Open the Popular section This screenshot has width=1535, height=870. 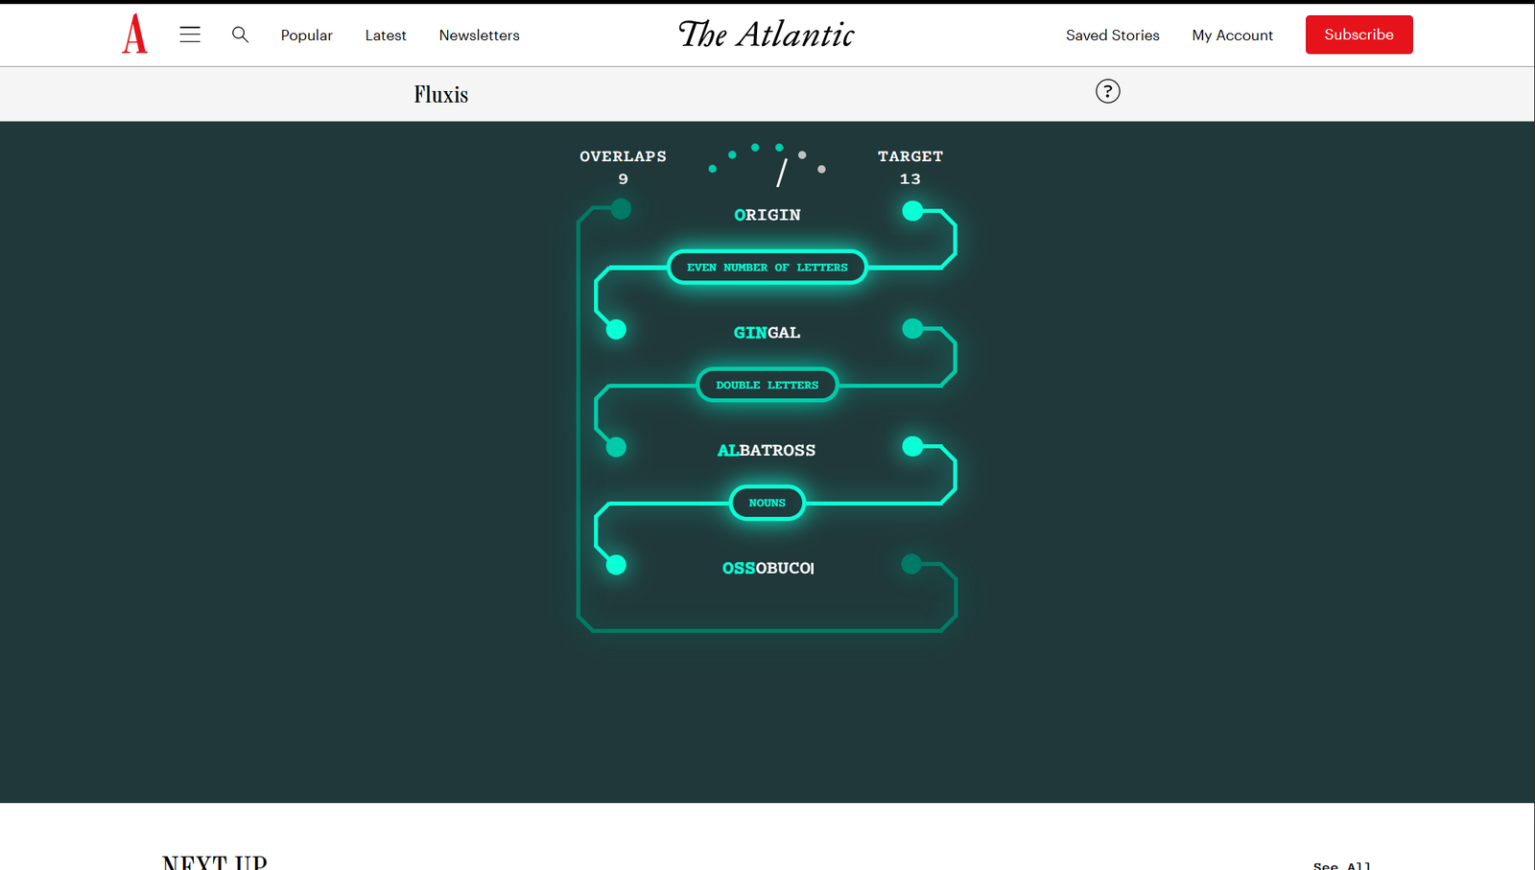pos(306,35)
